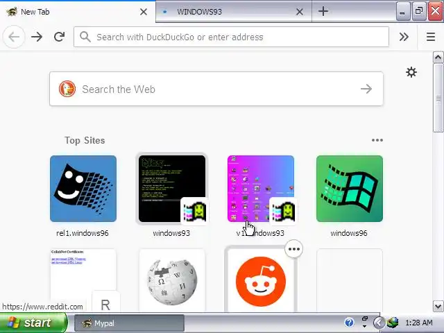The height and width of the screenshot is (333, 444).
Task: Open the Wikipedia globe tile
Action: tap(172, 280)
